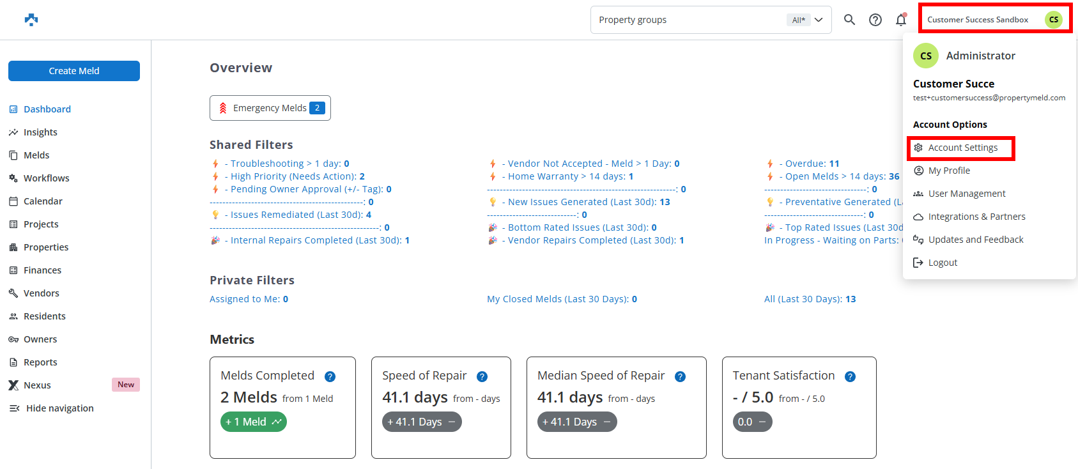Viewport: 1078px width, 469px height.
Task: Click help icon beside Tenant Satisfaction
Action: pos(850,377)
